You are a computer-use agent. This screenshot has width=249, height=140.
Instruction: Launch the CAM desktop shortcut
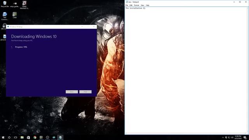coord(15,15)
